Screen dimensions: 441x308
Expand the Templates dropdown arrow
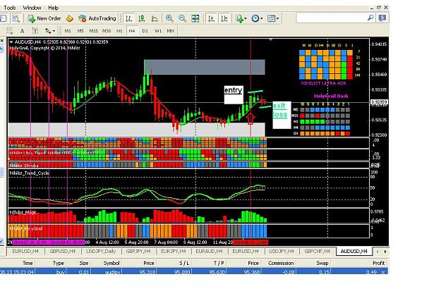(x=277, y=19)
